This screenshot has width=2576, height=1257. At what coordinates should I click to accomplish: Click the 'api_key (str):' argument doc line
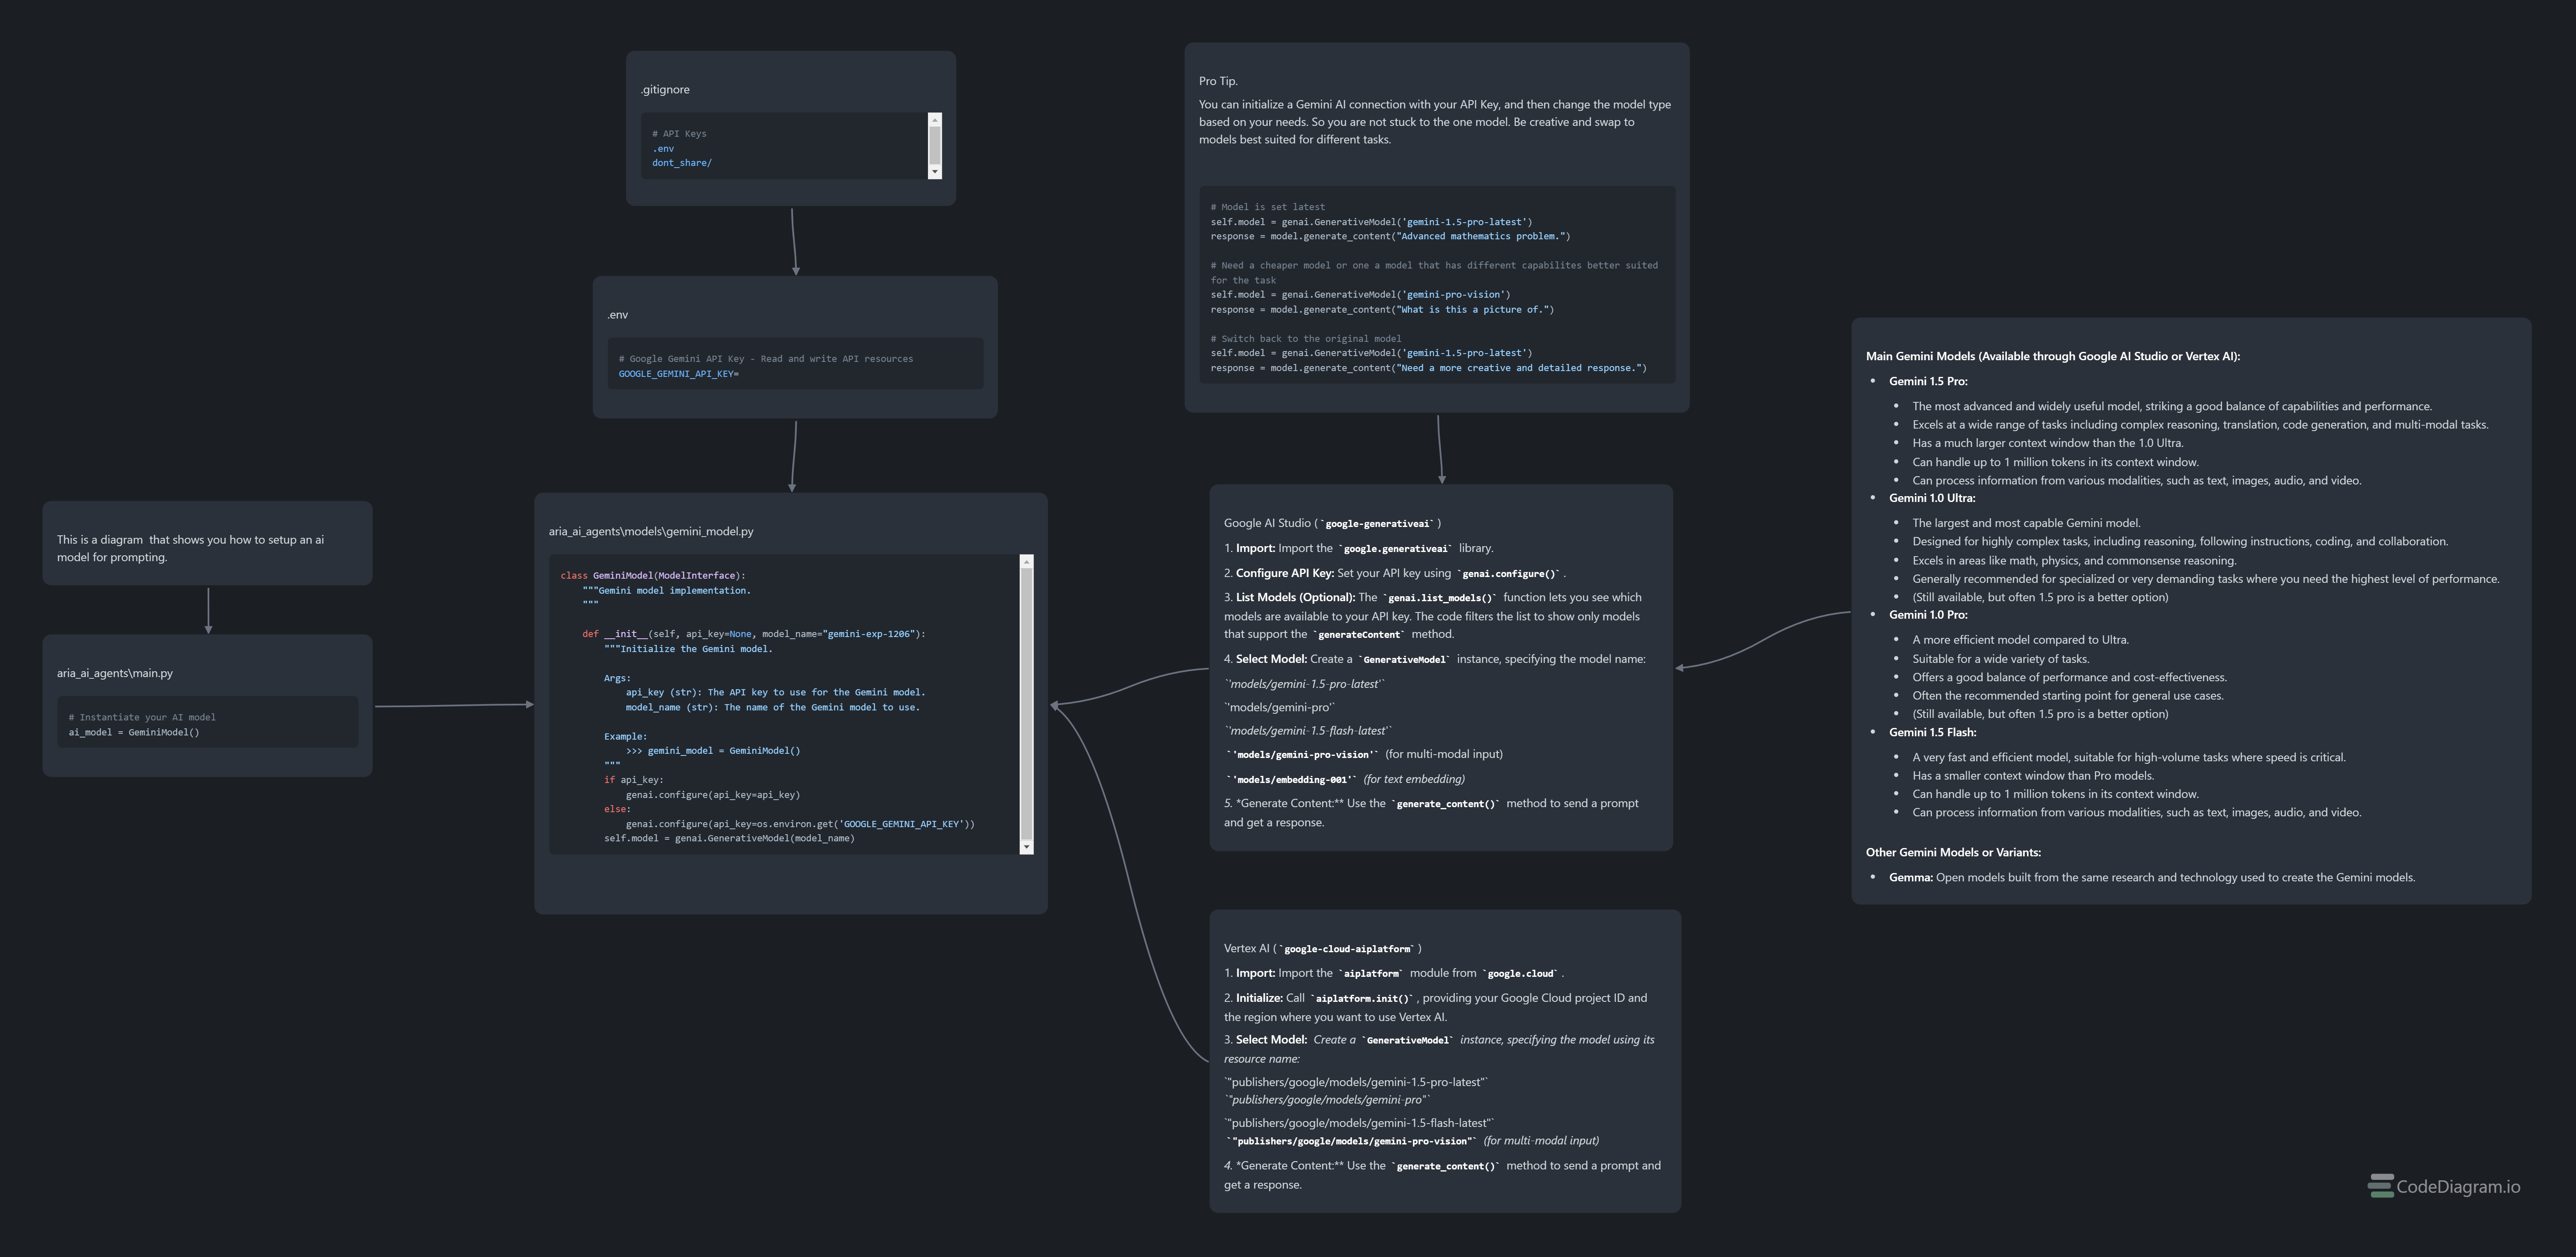pyautogui.click(x=775, y=692)
